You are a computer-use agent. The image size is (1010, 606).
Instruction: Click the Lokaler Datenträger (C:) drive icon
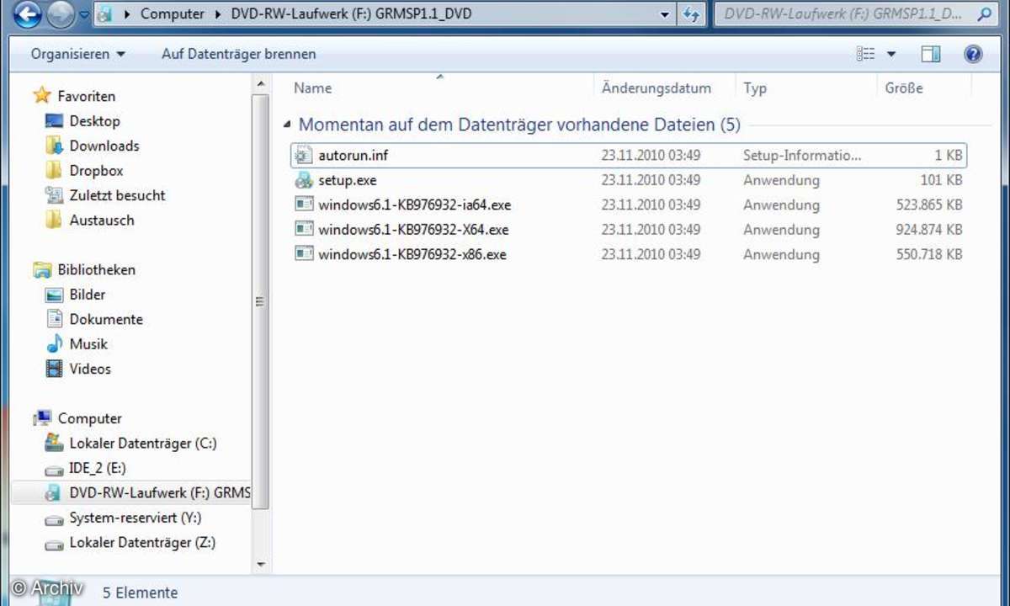point(55,443)
